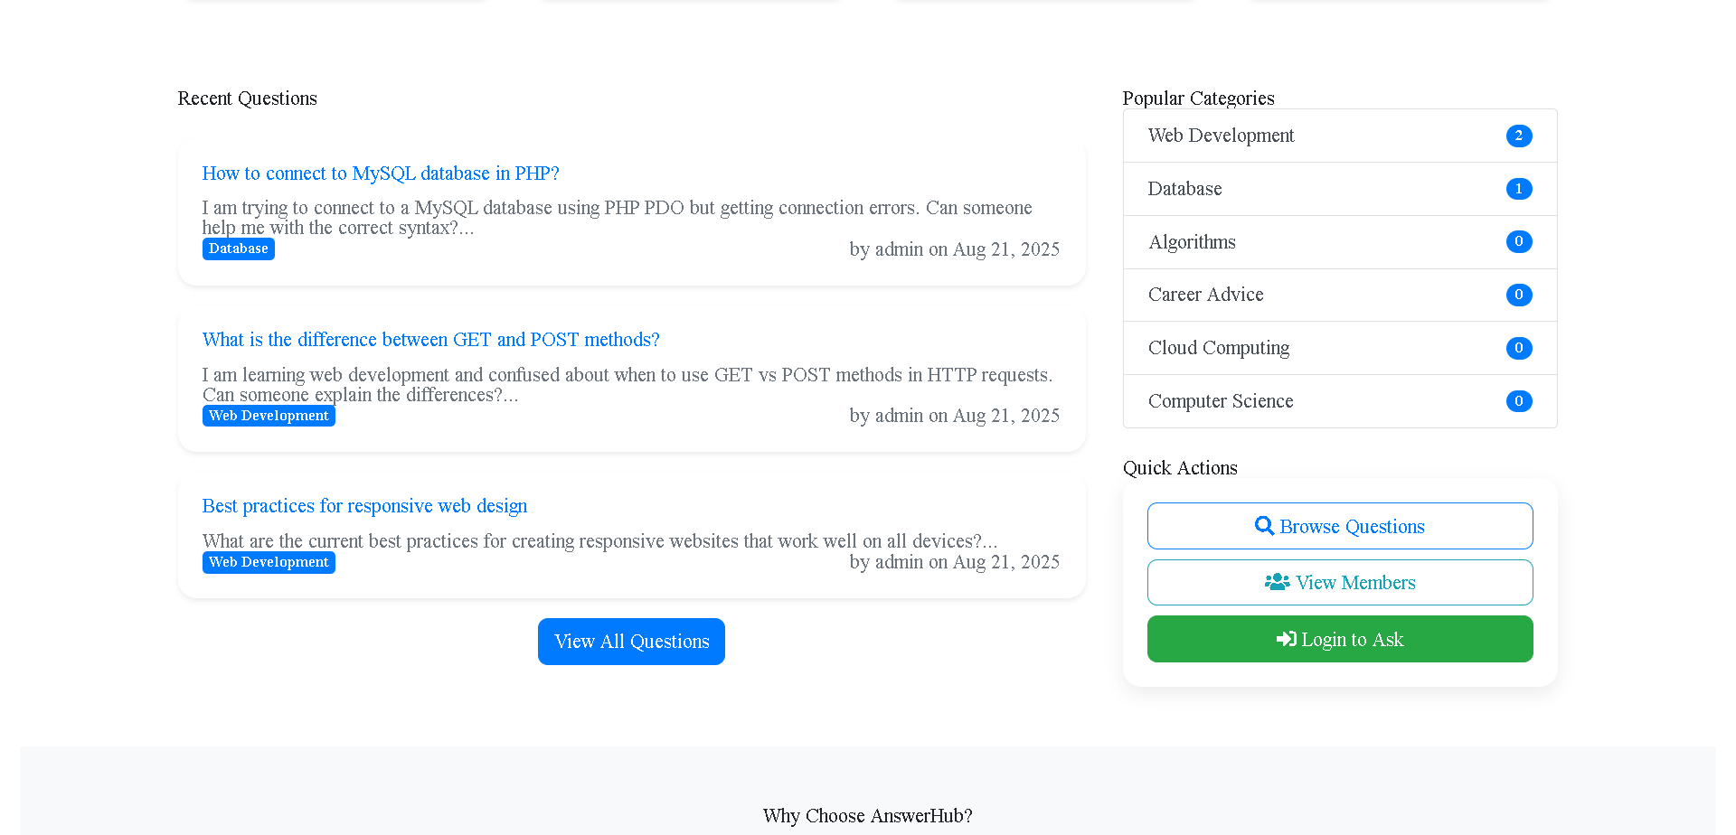Select the Web Development tag on GET/POST question
The image size is (1736, 835).
[269, 415]
